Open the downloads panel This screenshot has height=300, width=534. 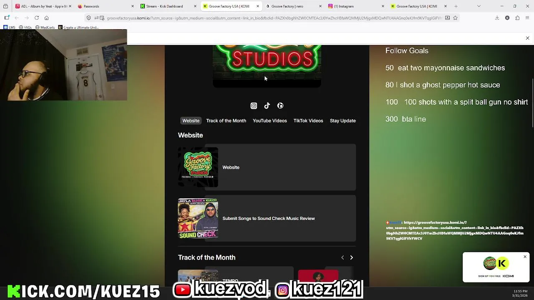(x=497, y=18)
